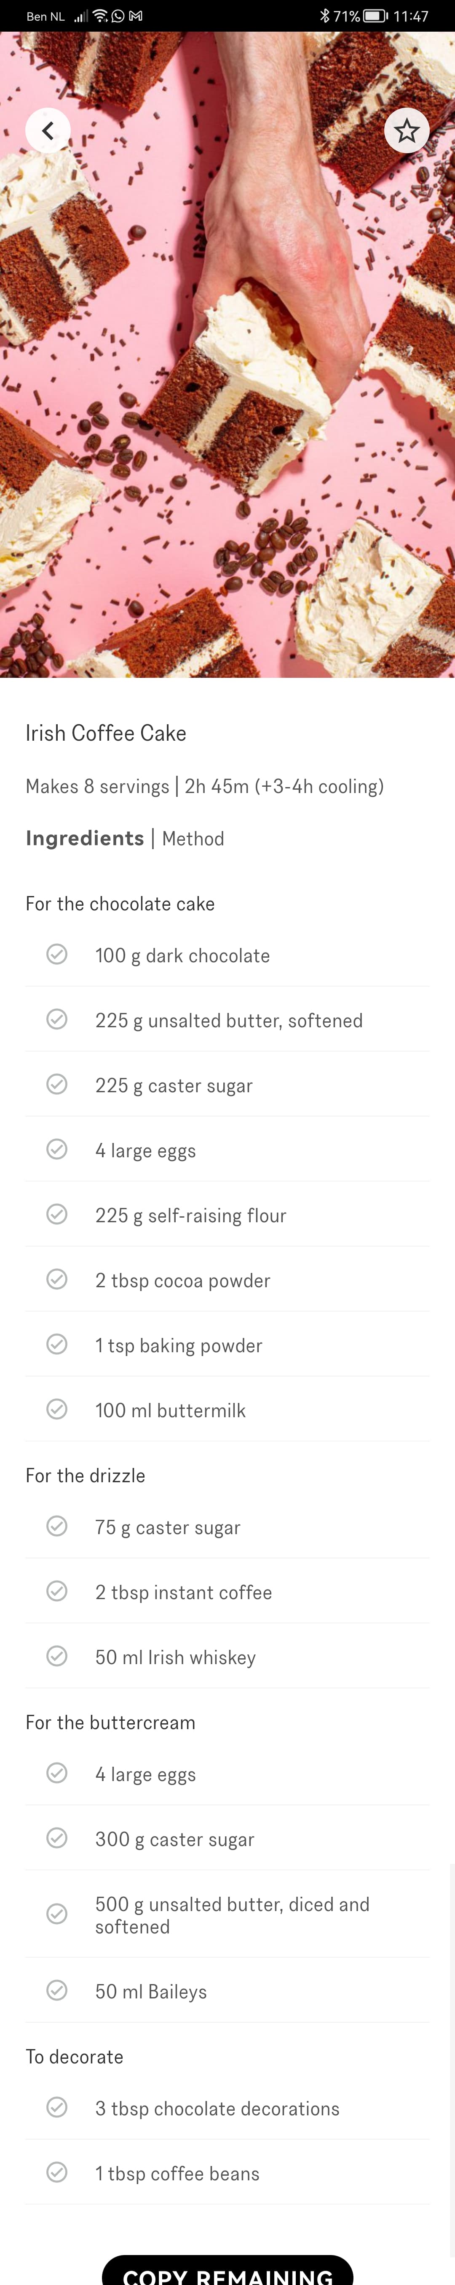Tap the battery icon in status bar

(375, 16)
